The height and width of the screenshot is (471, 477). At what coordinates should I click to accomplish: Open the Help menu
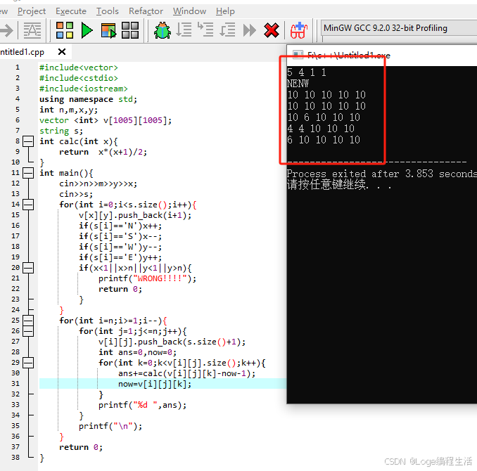click(x=225, y=11)
